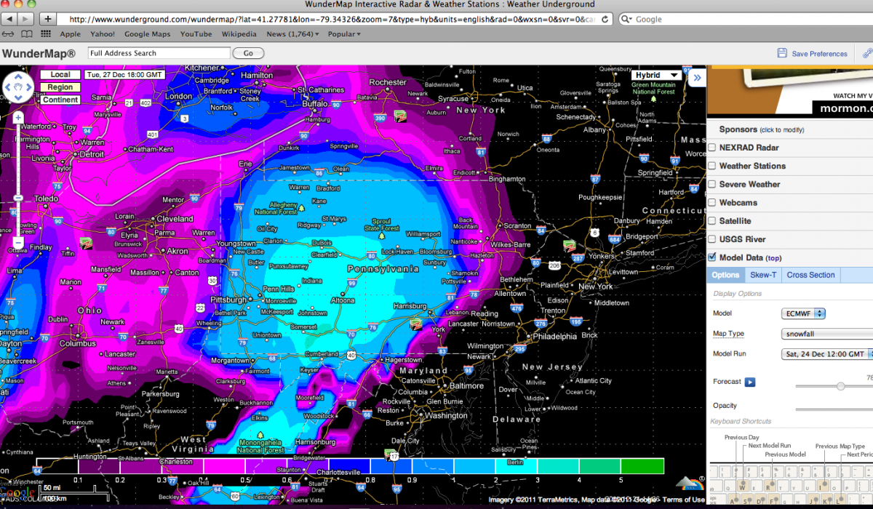873x509 pixels.
Task: Select the Continent zoom level button
Action: (x=60, y=100)
